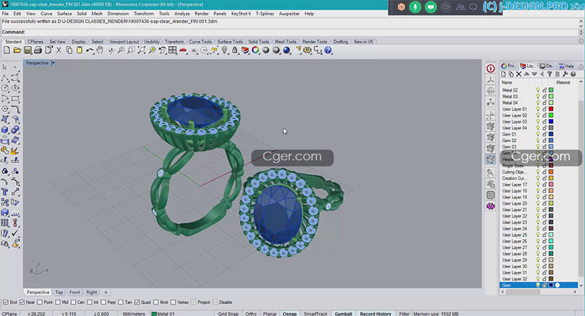Save the model with the floppy disk icon

coord(28,50)
